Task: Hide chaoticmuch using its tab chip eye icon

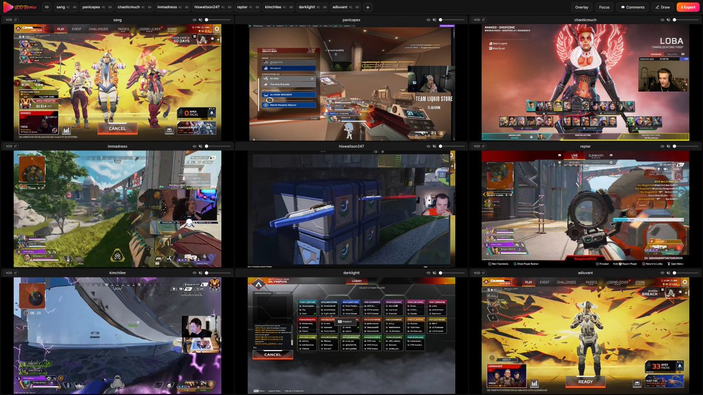Action: pos(149,7)
